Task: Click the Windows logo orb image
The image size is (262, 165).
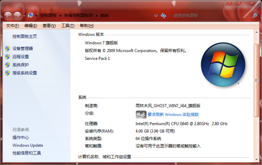Action: click(223, 65)
